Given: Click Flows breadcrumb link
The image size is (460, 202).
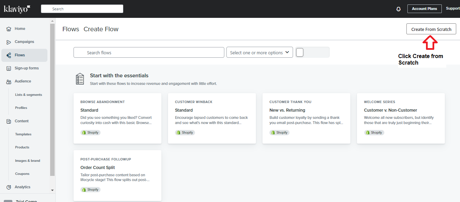Looking at the screenshot, I should (x=71, y=29).
